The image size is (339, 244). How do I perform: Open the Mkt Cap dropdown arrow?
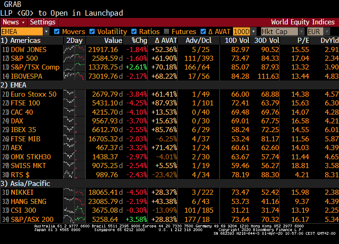coord(301,32)
